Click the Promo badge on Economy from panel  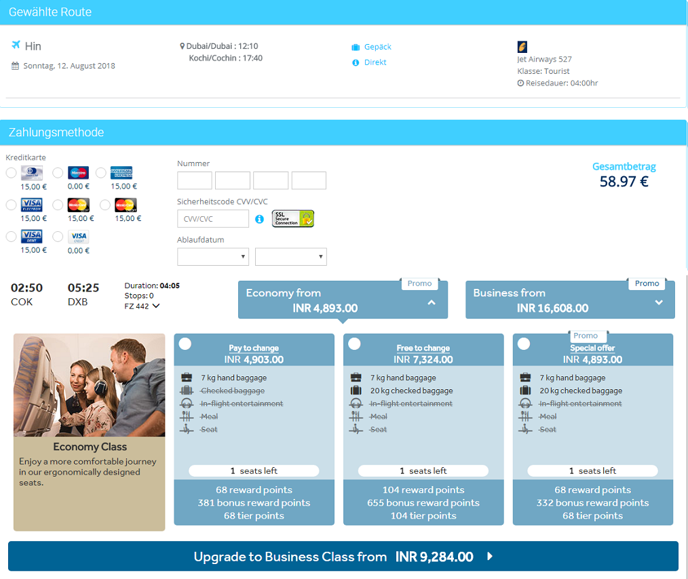click(419, 283)
